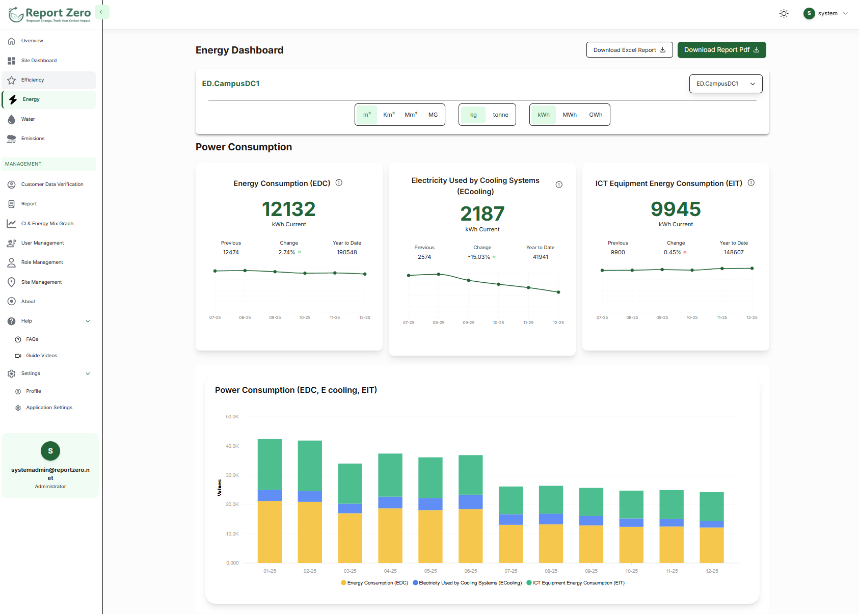Open Site Dashboard grid icon

(x=11, y=61)
